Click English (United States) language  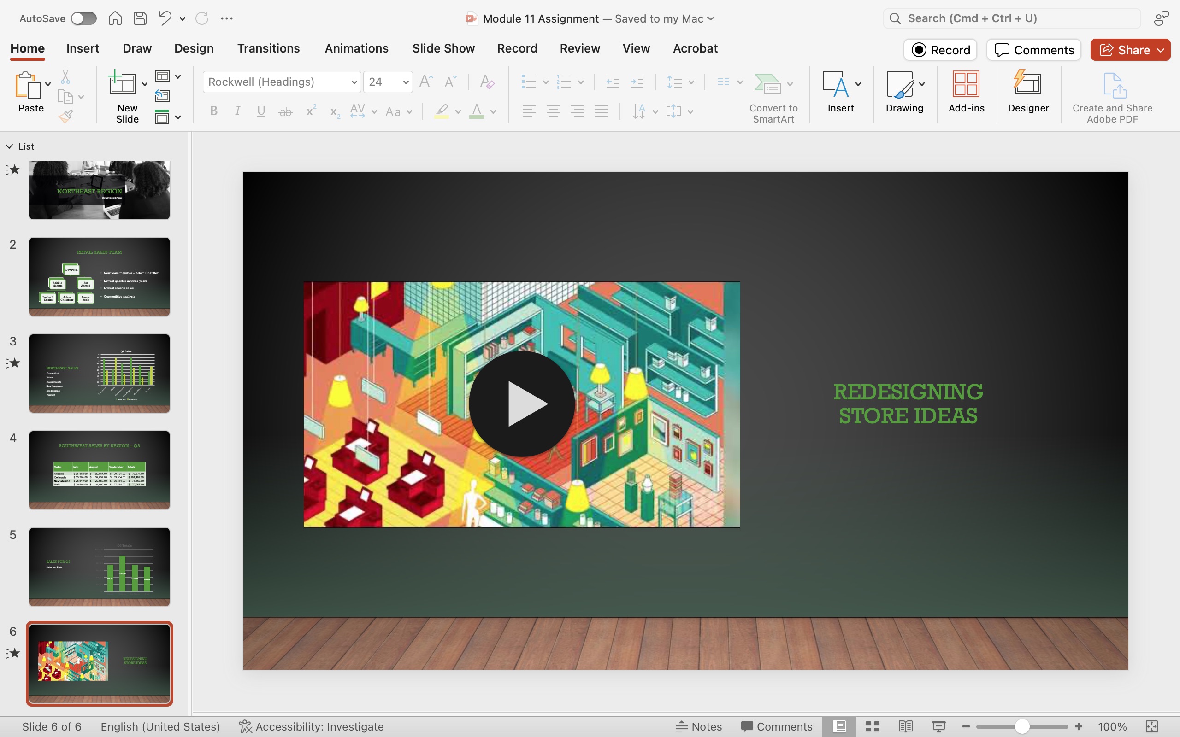click(x=160, y=726)
